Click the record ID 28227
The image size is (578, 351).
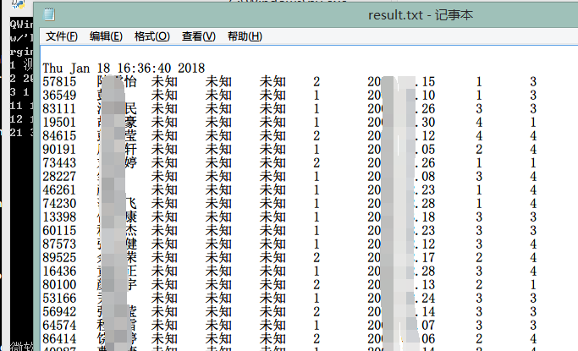pos(59,177)
